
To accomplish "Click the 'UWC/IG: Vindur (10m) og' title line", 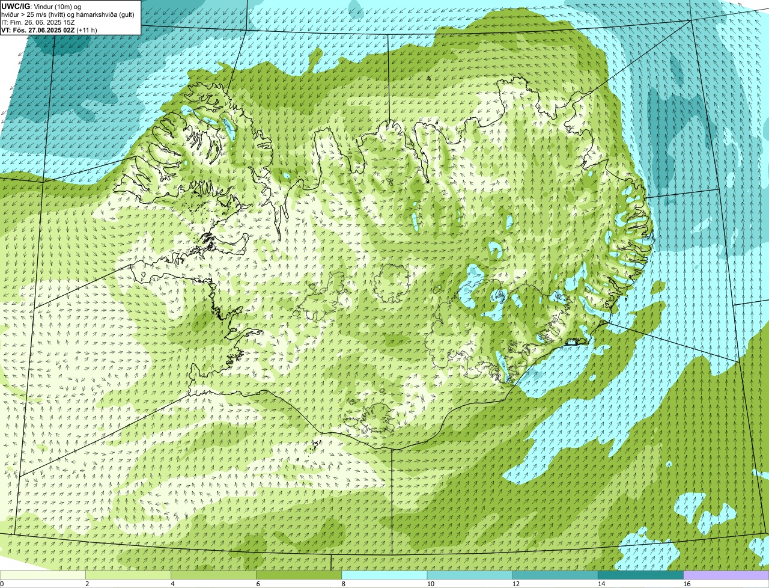I will [x=41, y=6].
